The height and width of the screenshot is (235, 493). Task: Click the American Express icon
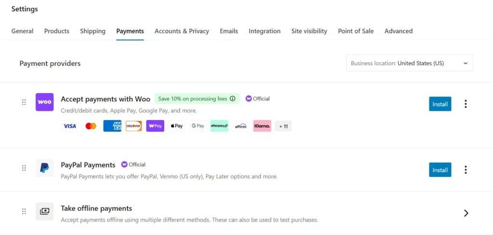(x=112, y=126)
